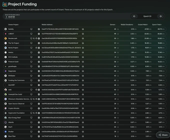
Task: Open The Tor Project website monitor icon
Action: coord(31,43)
